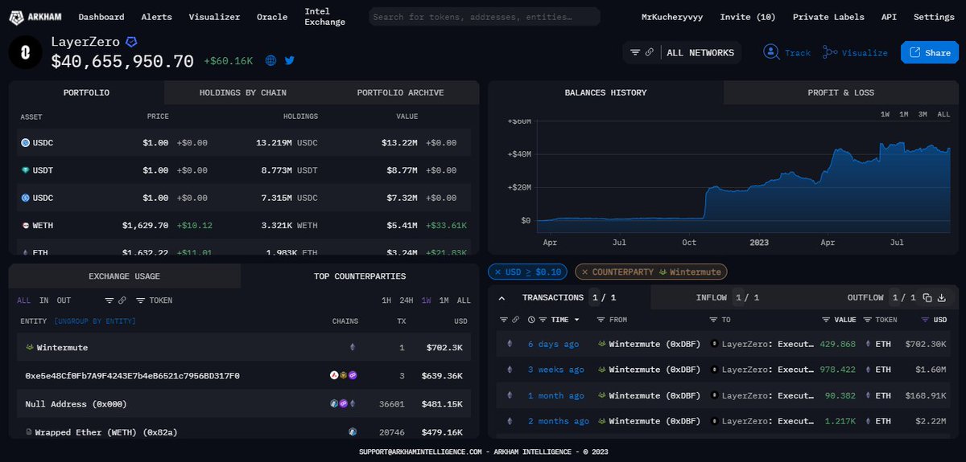Viewport: 966px width, 462px height.
Task: Go to Intel Exchange in navigation
Action: click(x=325, y=17)
